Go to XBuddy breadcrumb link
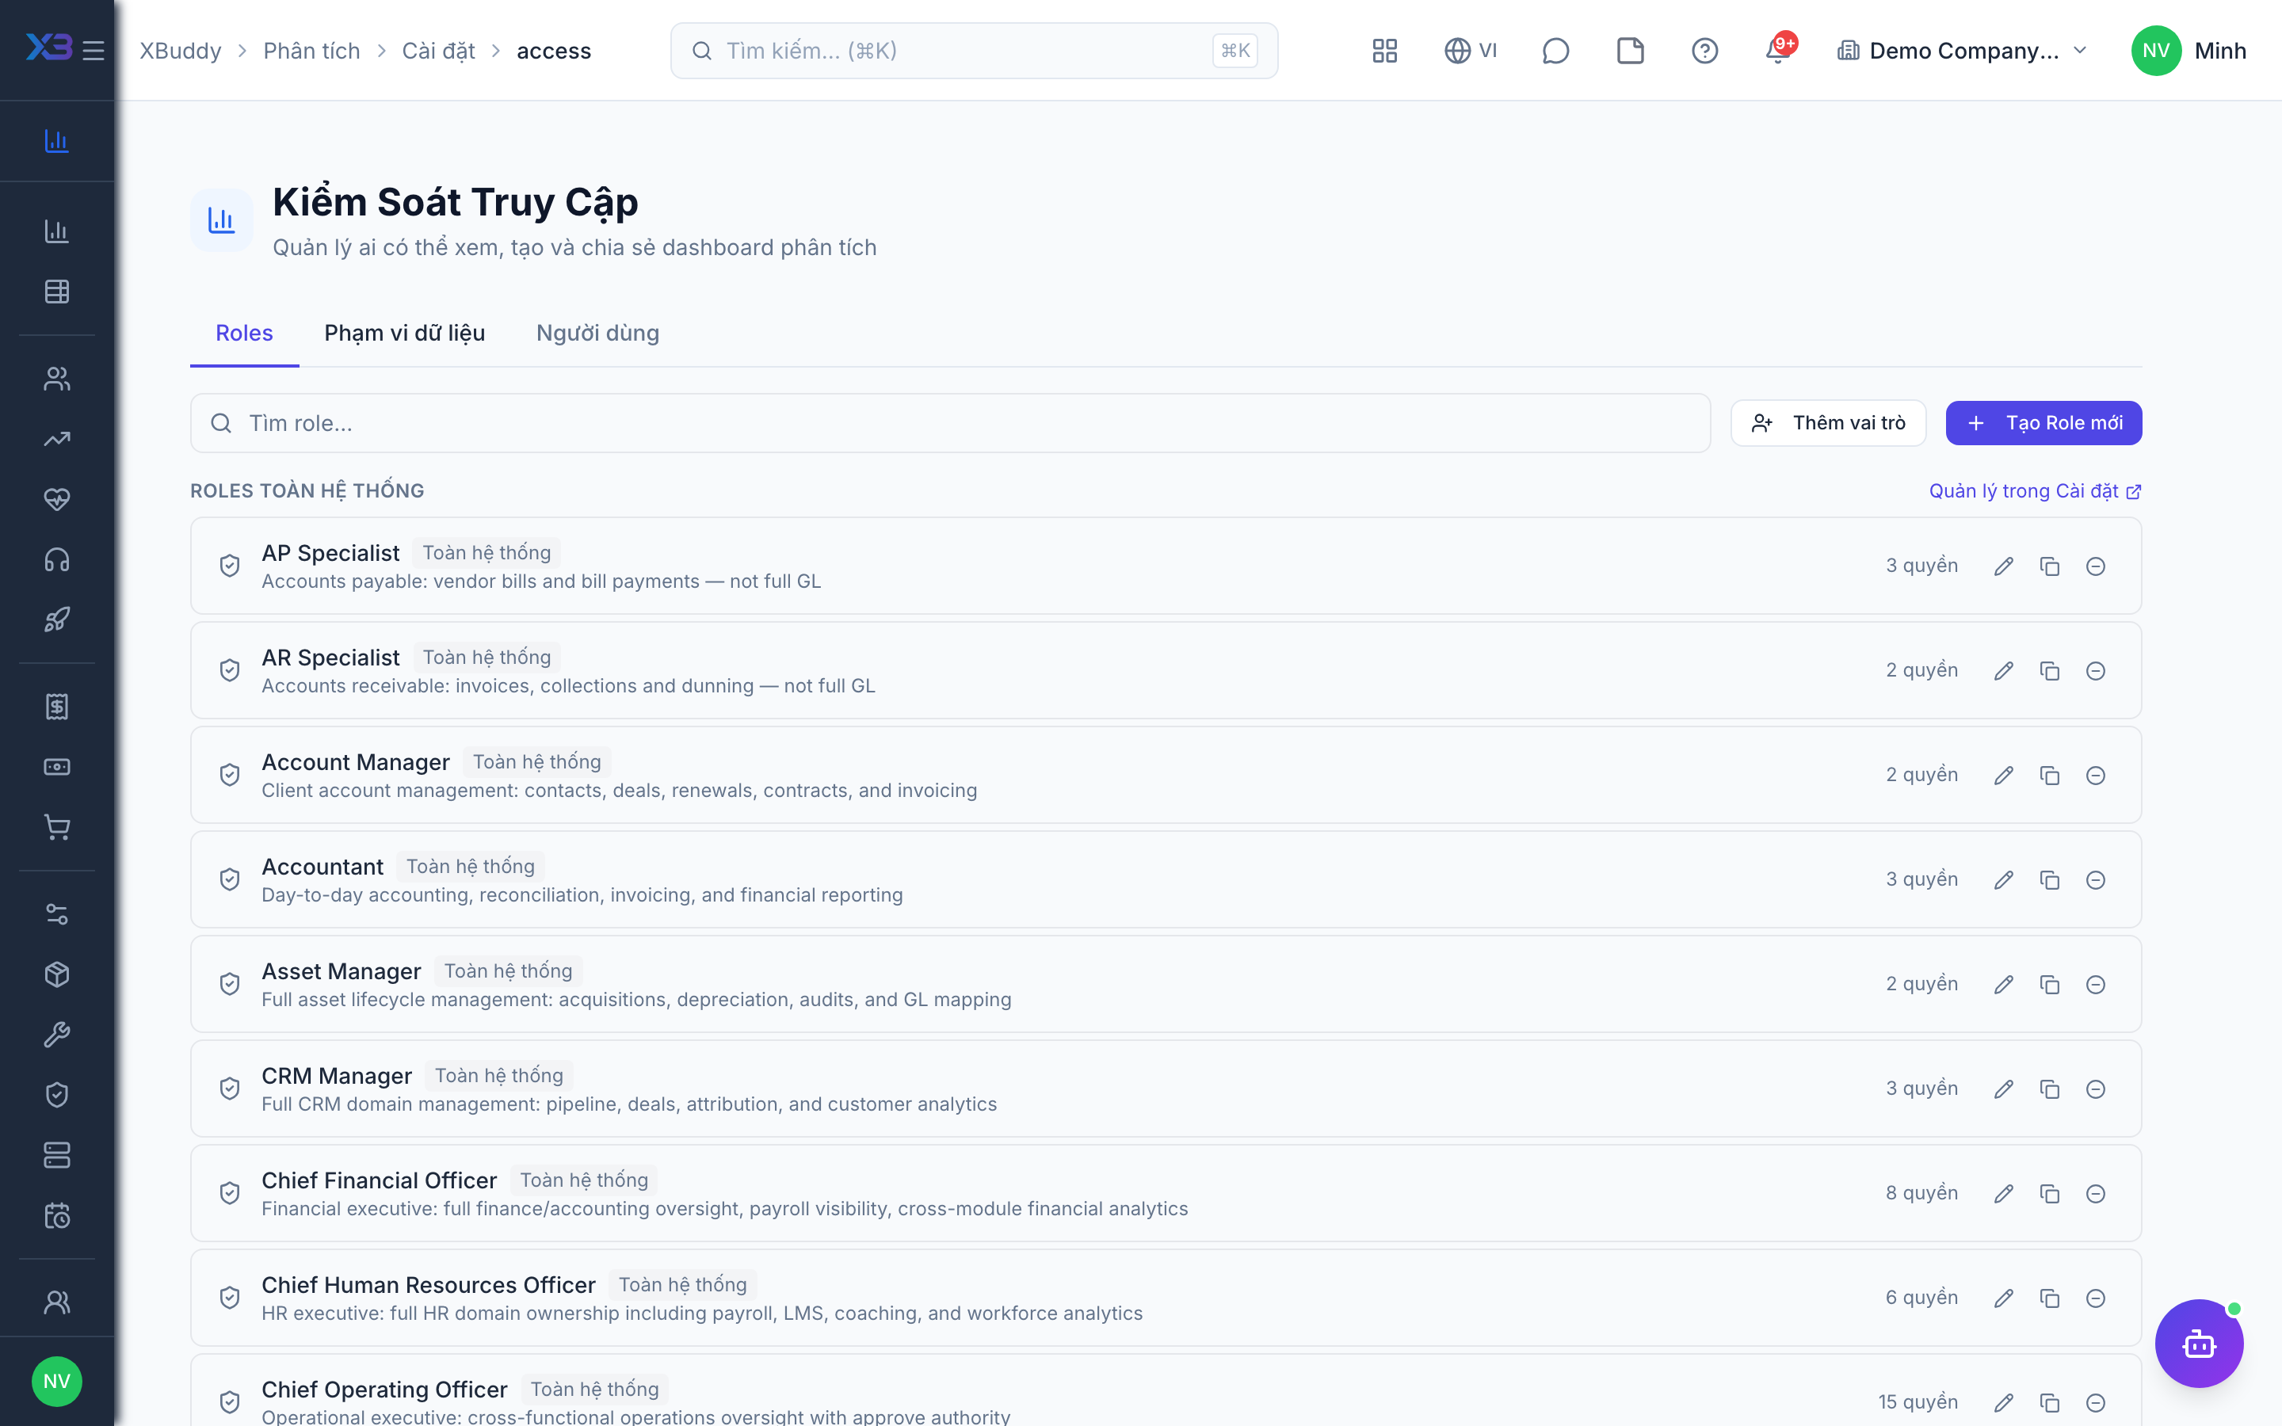Screen dimensions: 2282x1426 (180, 51)
